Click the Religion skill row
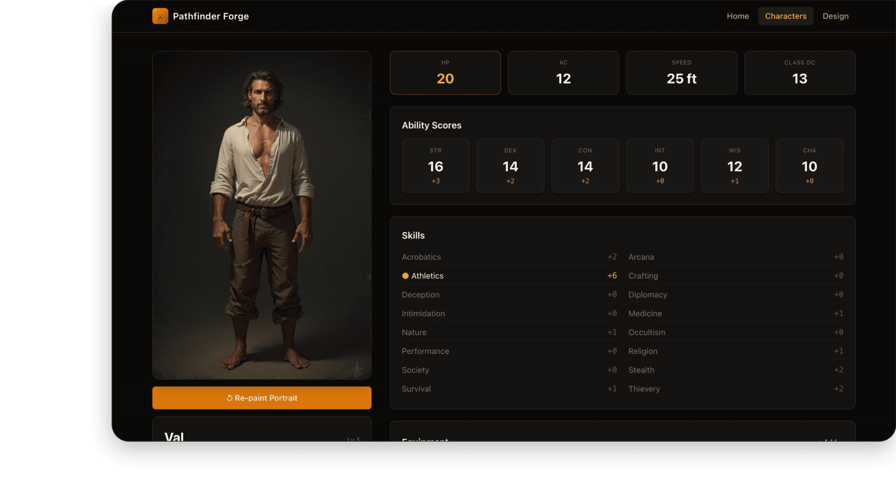 click(x=736, y=351)
